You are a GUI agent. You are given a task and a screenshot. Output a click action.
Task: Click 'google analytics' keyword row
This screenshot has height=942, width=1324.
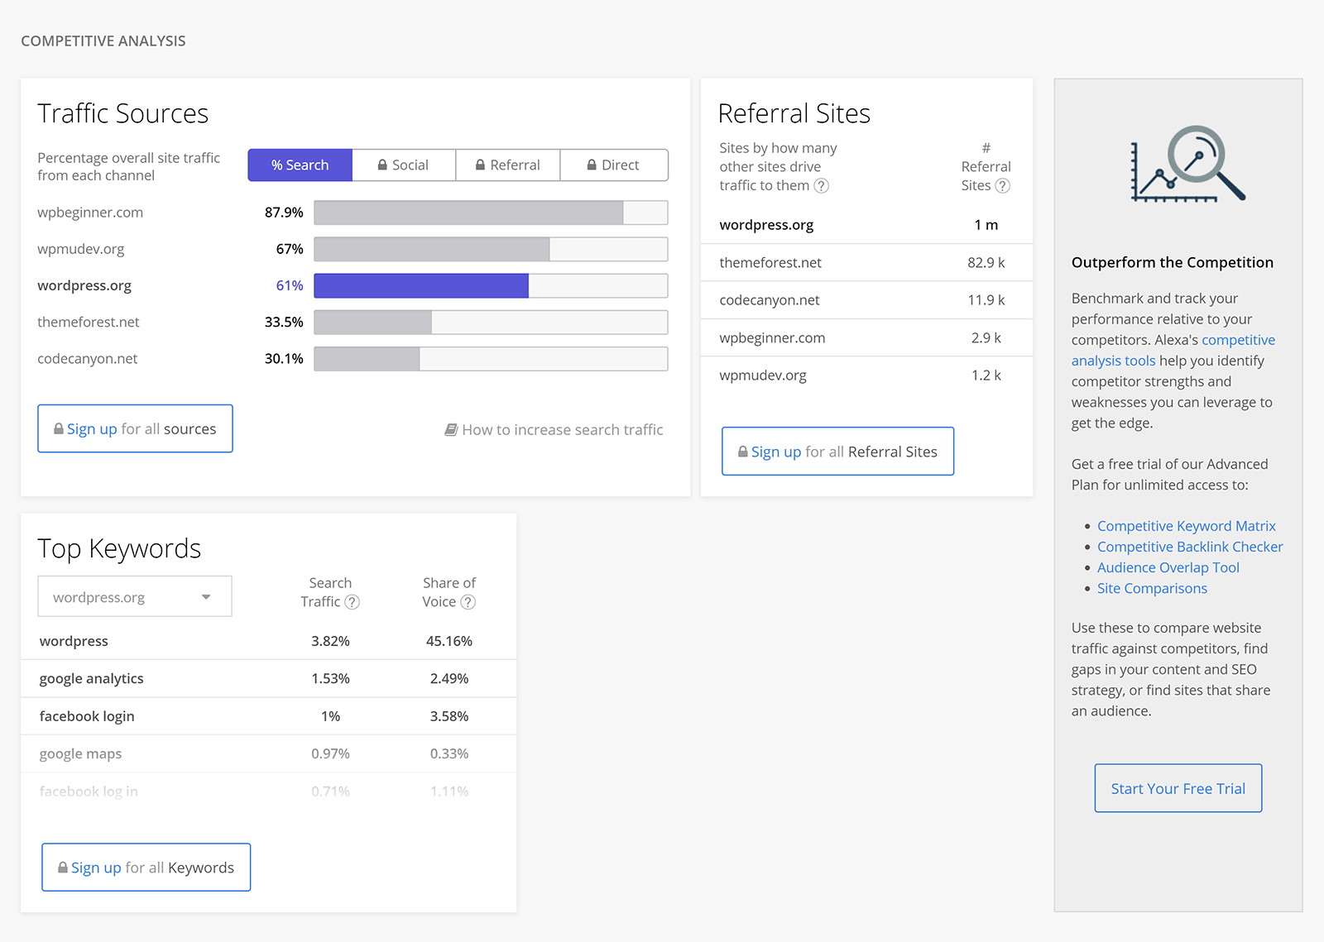click(x=269, y=678)
